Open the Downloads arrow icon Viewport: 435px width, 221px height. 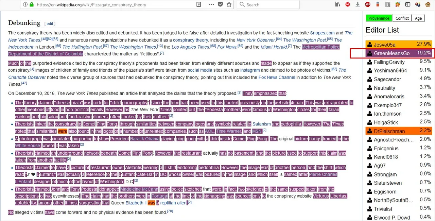click(x=358, y=4)
